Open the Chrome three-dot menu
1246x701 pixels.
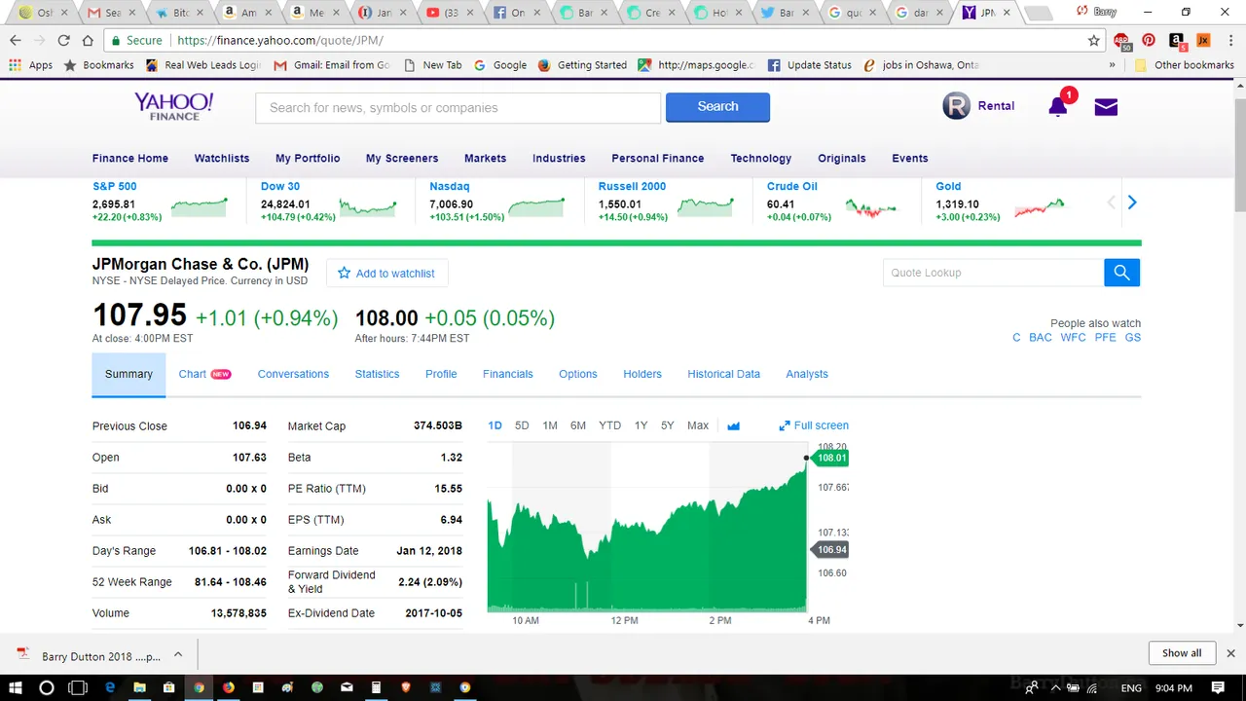click(1230, 41)
